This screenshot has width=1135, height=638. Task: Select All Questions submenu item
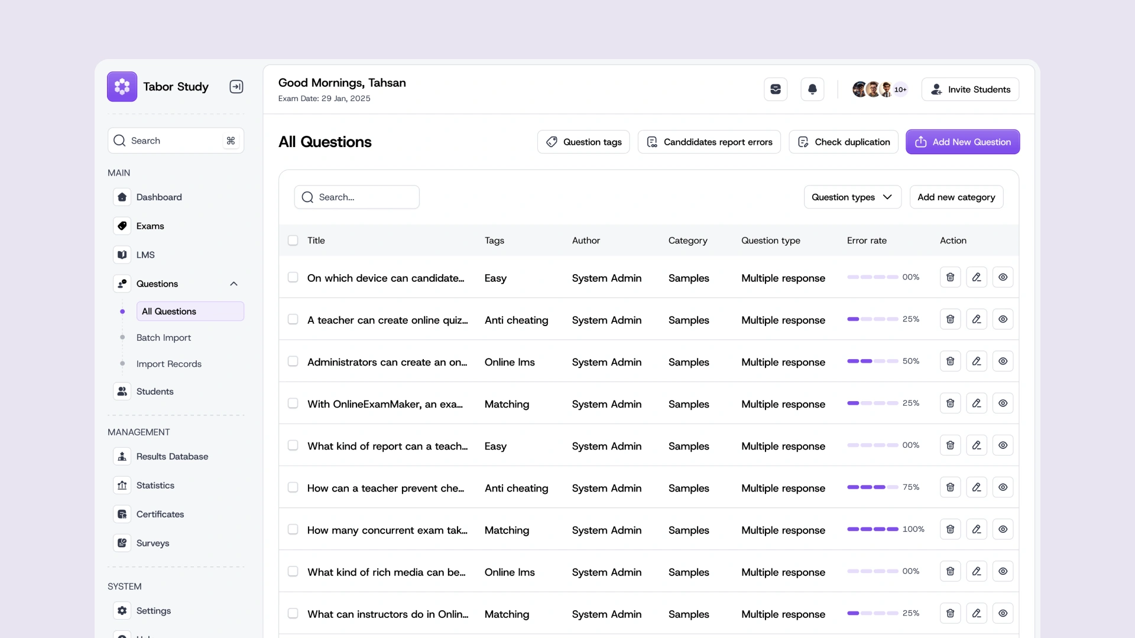[190, 311]
